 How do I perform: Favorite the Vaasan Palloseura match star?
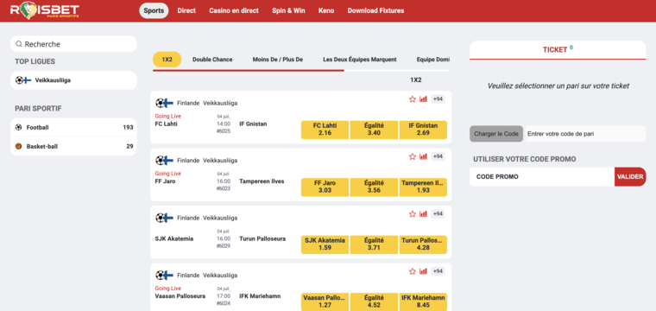(x=413, y=271)
